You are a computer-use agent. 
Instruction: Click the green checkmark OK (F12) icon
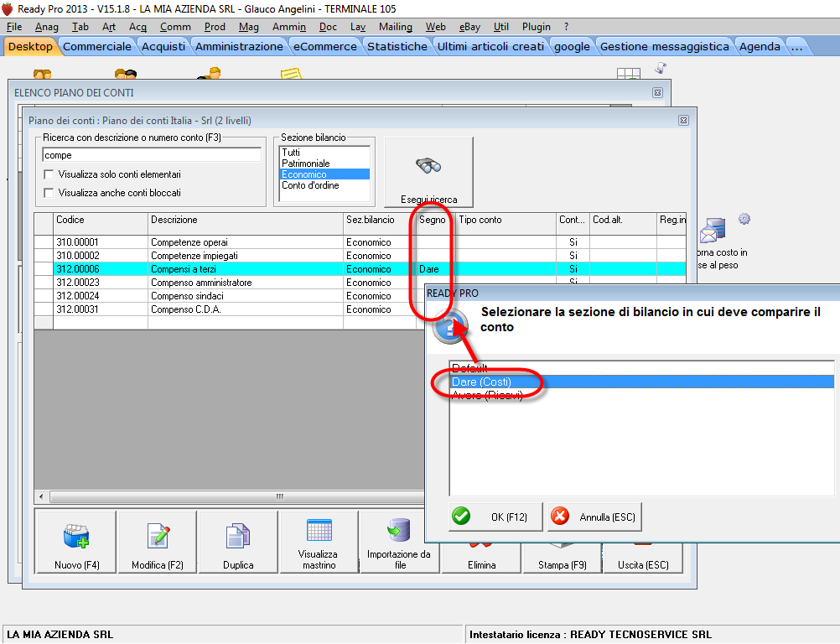click(461, 517)
